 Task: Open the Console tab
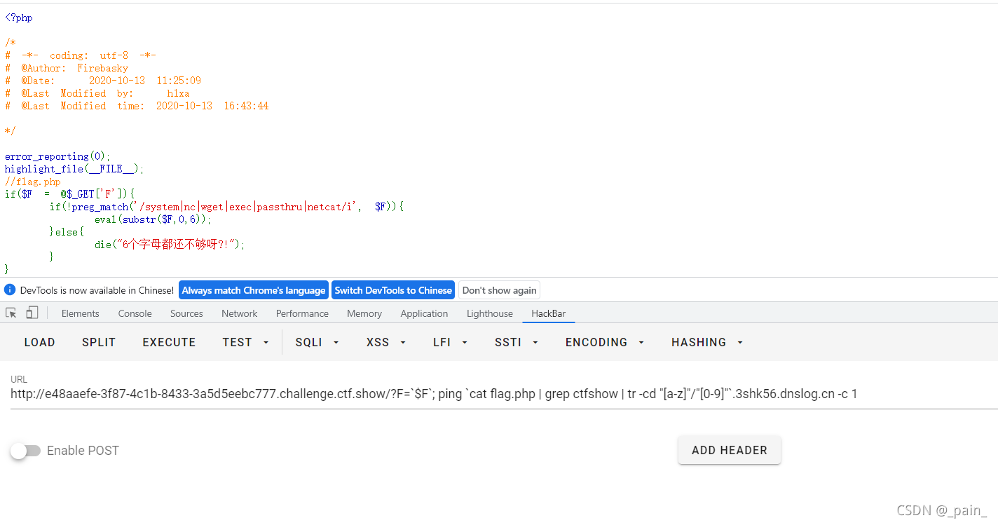pyautogui.click(x=135, y=313)
